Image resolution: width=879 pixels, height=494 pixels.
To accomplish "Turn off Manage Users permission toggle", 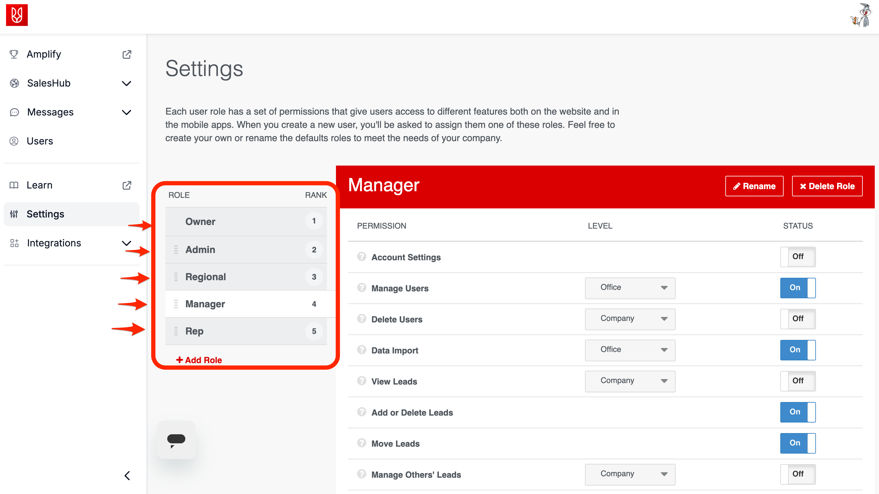I will click(797, 288).
